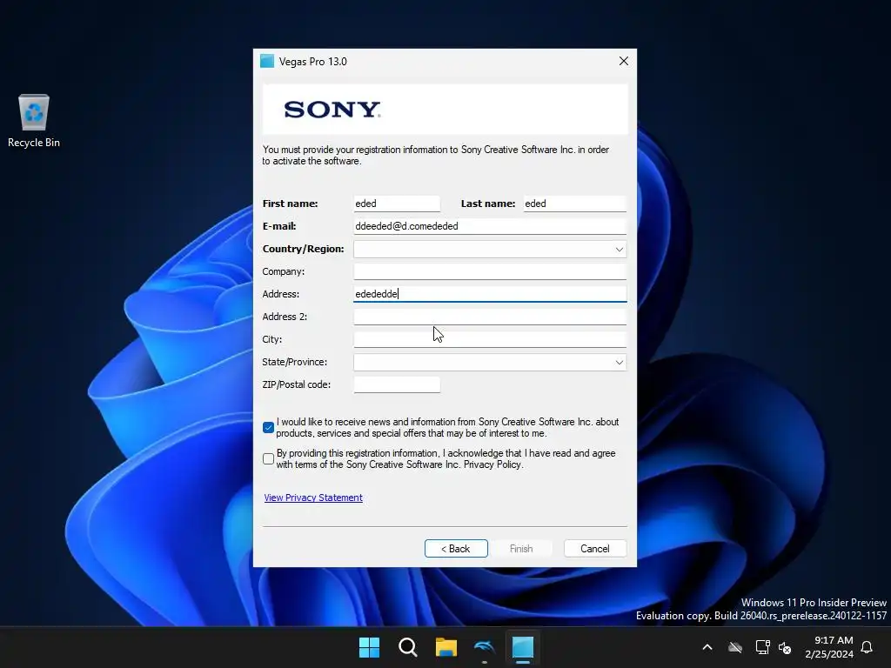Open the muted volume tray icon
Image resolution: width=891 pixels, height=668 pixels.
coord(786,647)
